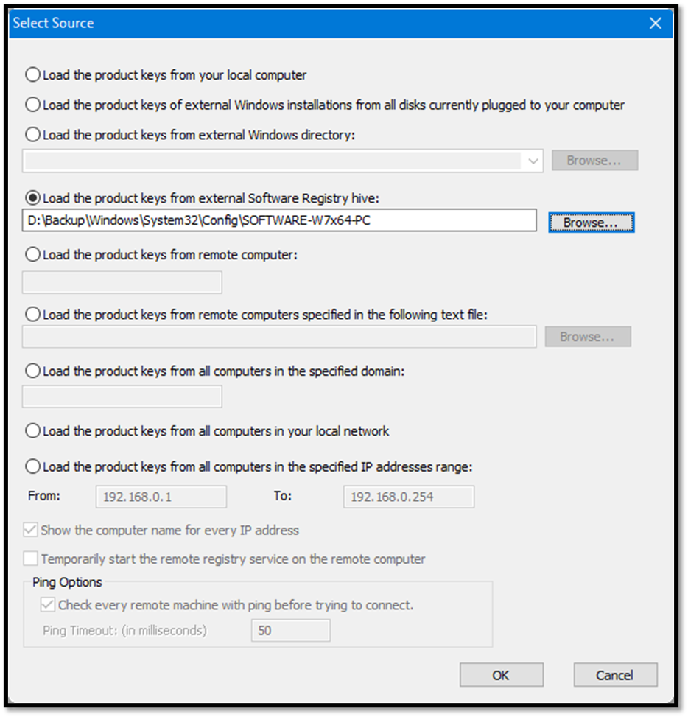This screenshot has width=688, height=717.
Task: Select load keys from specified domain
Action: tap(32, 371)
